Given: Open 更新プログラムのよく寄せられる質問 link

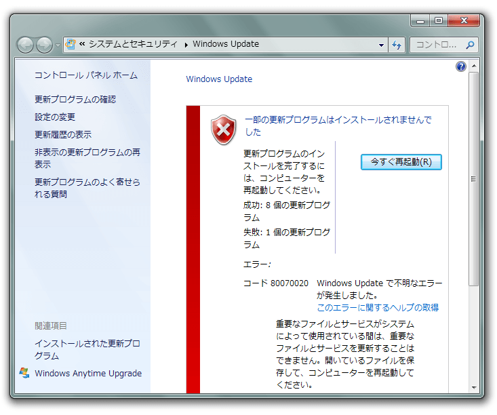Looking at the screenshot, I should (x=87, y=188).
